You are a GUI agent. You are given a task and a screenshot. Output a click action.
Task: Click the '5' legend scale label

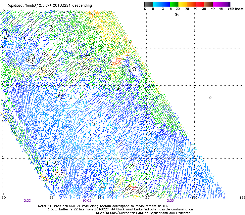point(153,9)
